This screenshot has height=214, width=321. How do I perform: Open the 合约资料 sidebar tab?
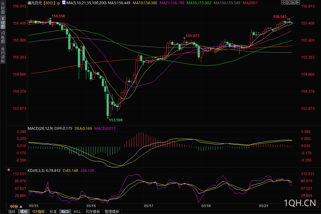3,55
